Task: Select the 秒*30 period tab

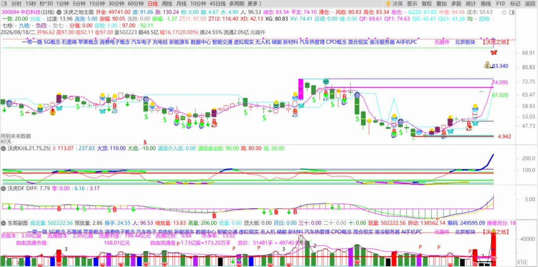Action: coord(46,4)
